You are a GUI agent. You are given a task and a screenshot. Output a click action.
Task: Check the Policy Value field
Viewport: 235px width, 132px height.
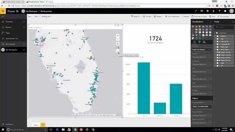click(217, 50)
